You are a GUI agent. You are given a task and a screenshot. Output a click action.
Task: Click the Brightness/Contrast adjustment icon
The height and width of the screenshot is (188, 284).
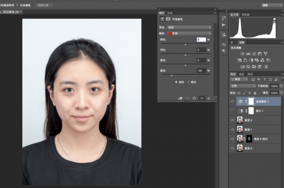(242, 54)
